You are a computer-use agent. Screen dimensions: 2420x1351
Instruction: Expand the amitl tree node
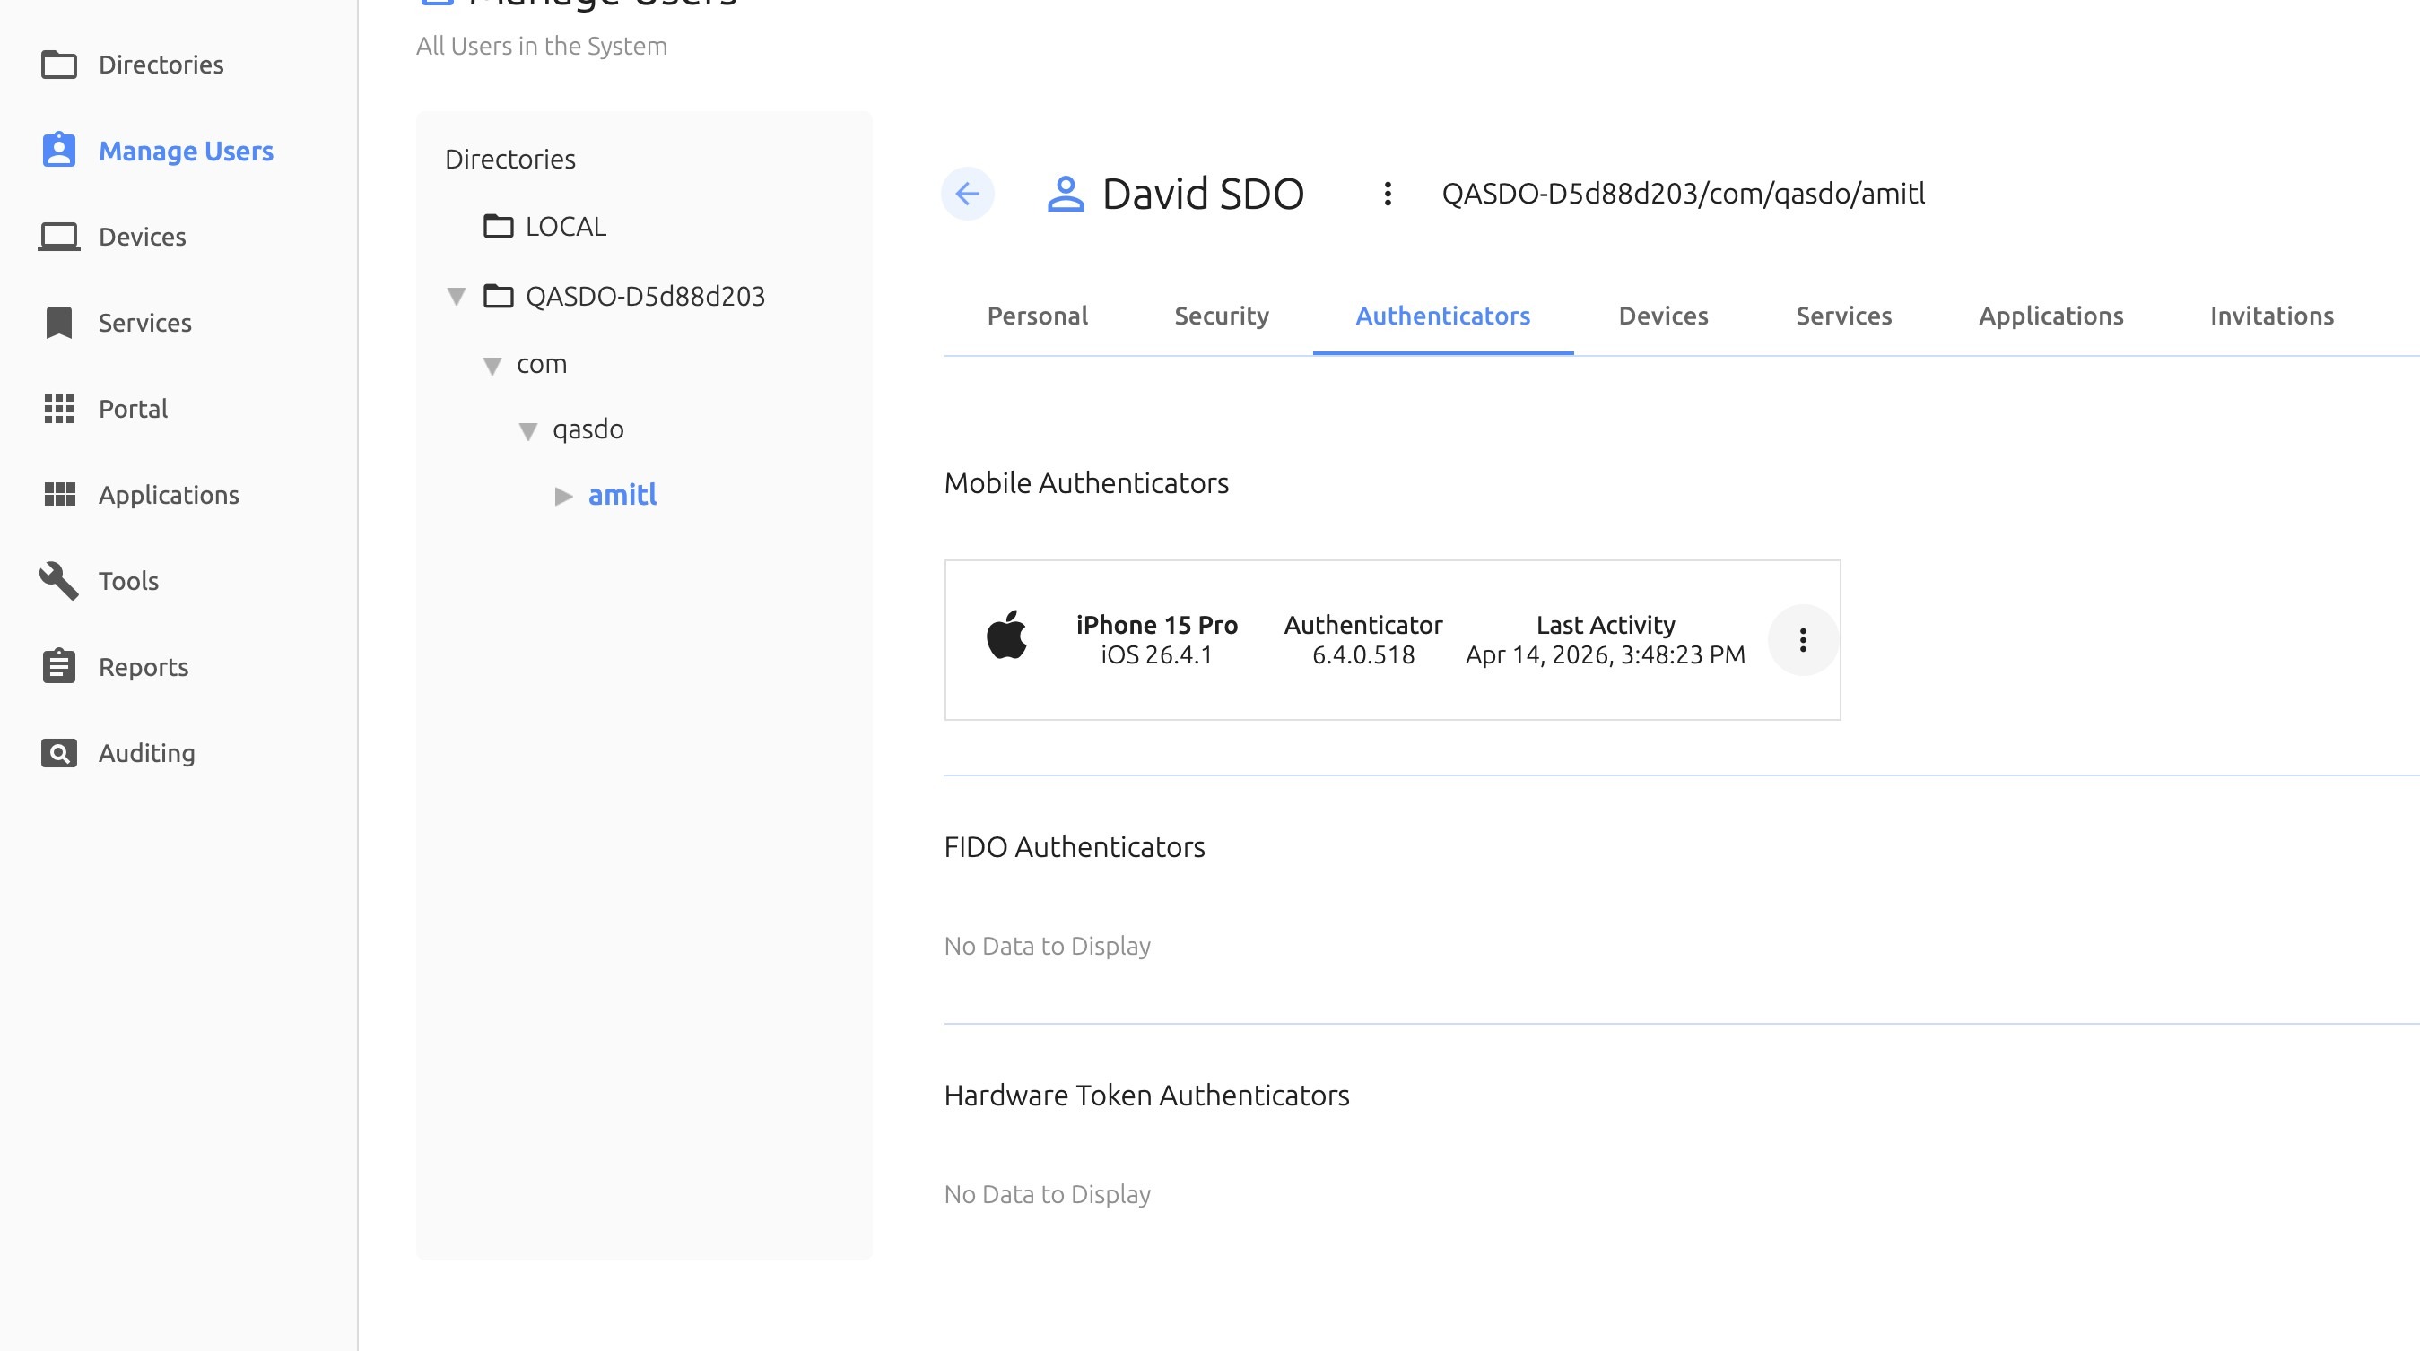pyautogui.click(x=563, y=496)
